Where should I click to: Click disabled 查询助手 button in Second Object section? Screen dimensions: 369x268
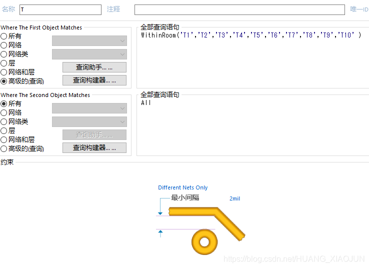pyautogui.click(x=94, y=135)
